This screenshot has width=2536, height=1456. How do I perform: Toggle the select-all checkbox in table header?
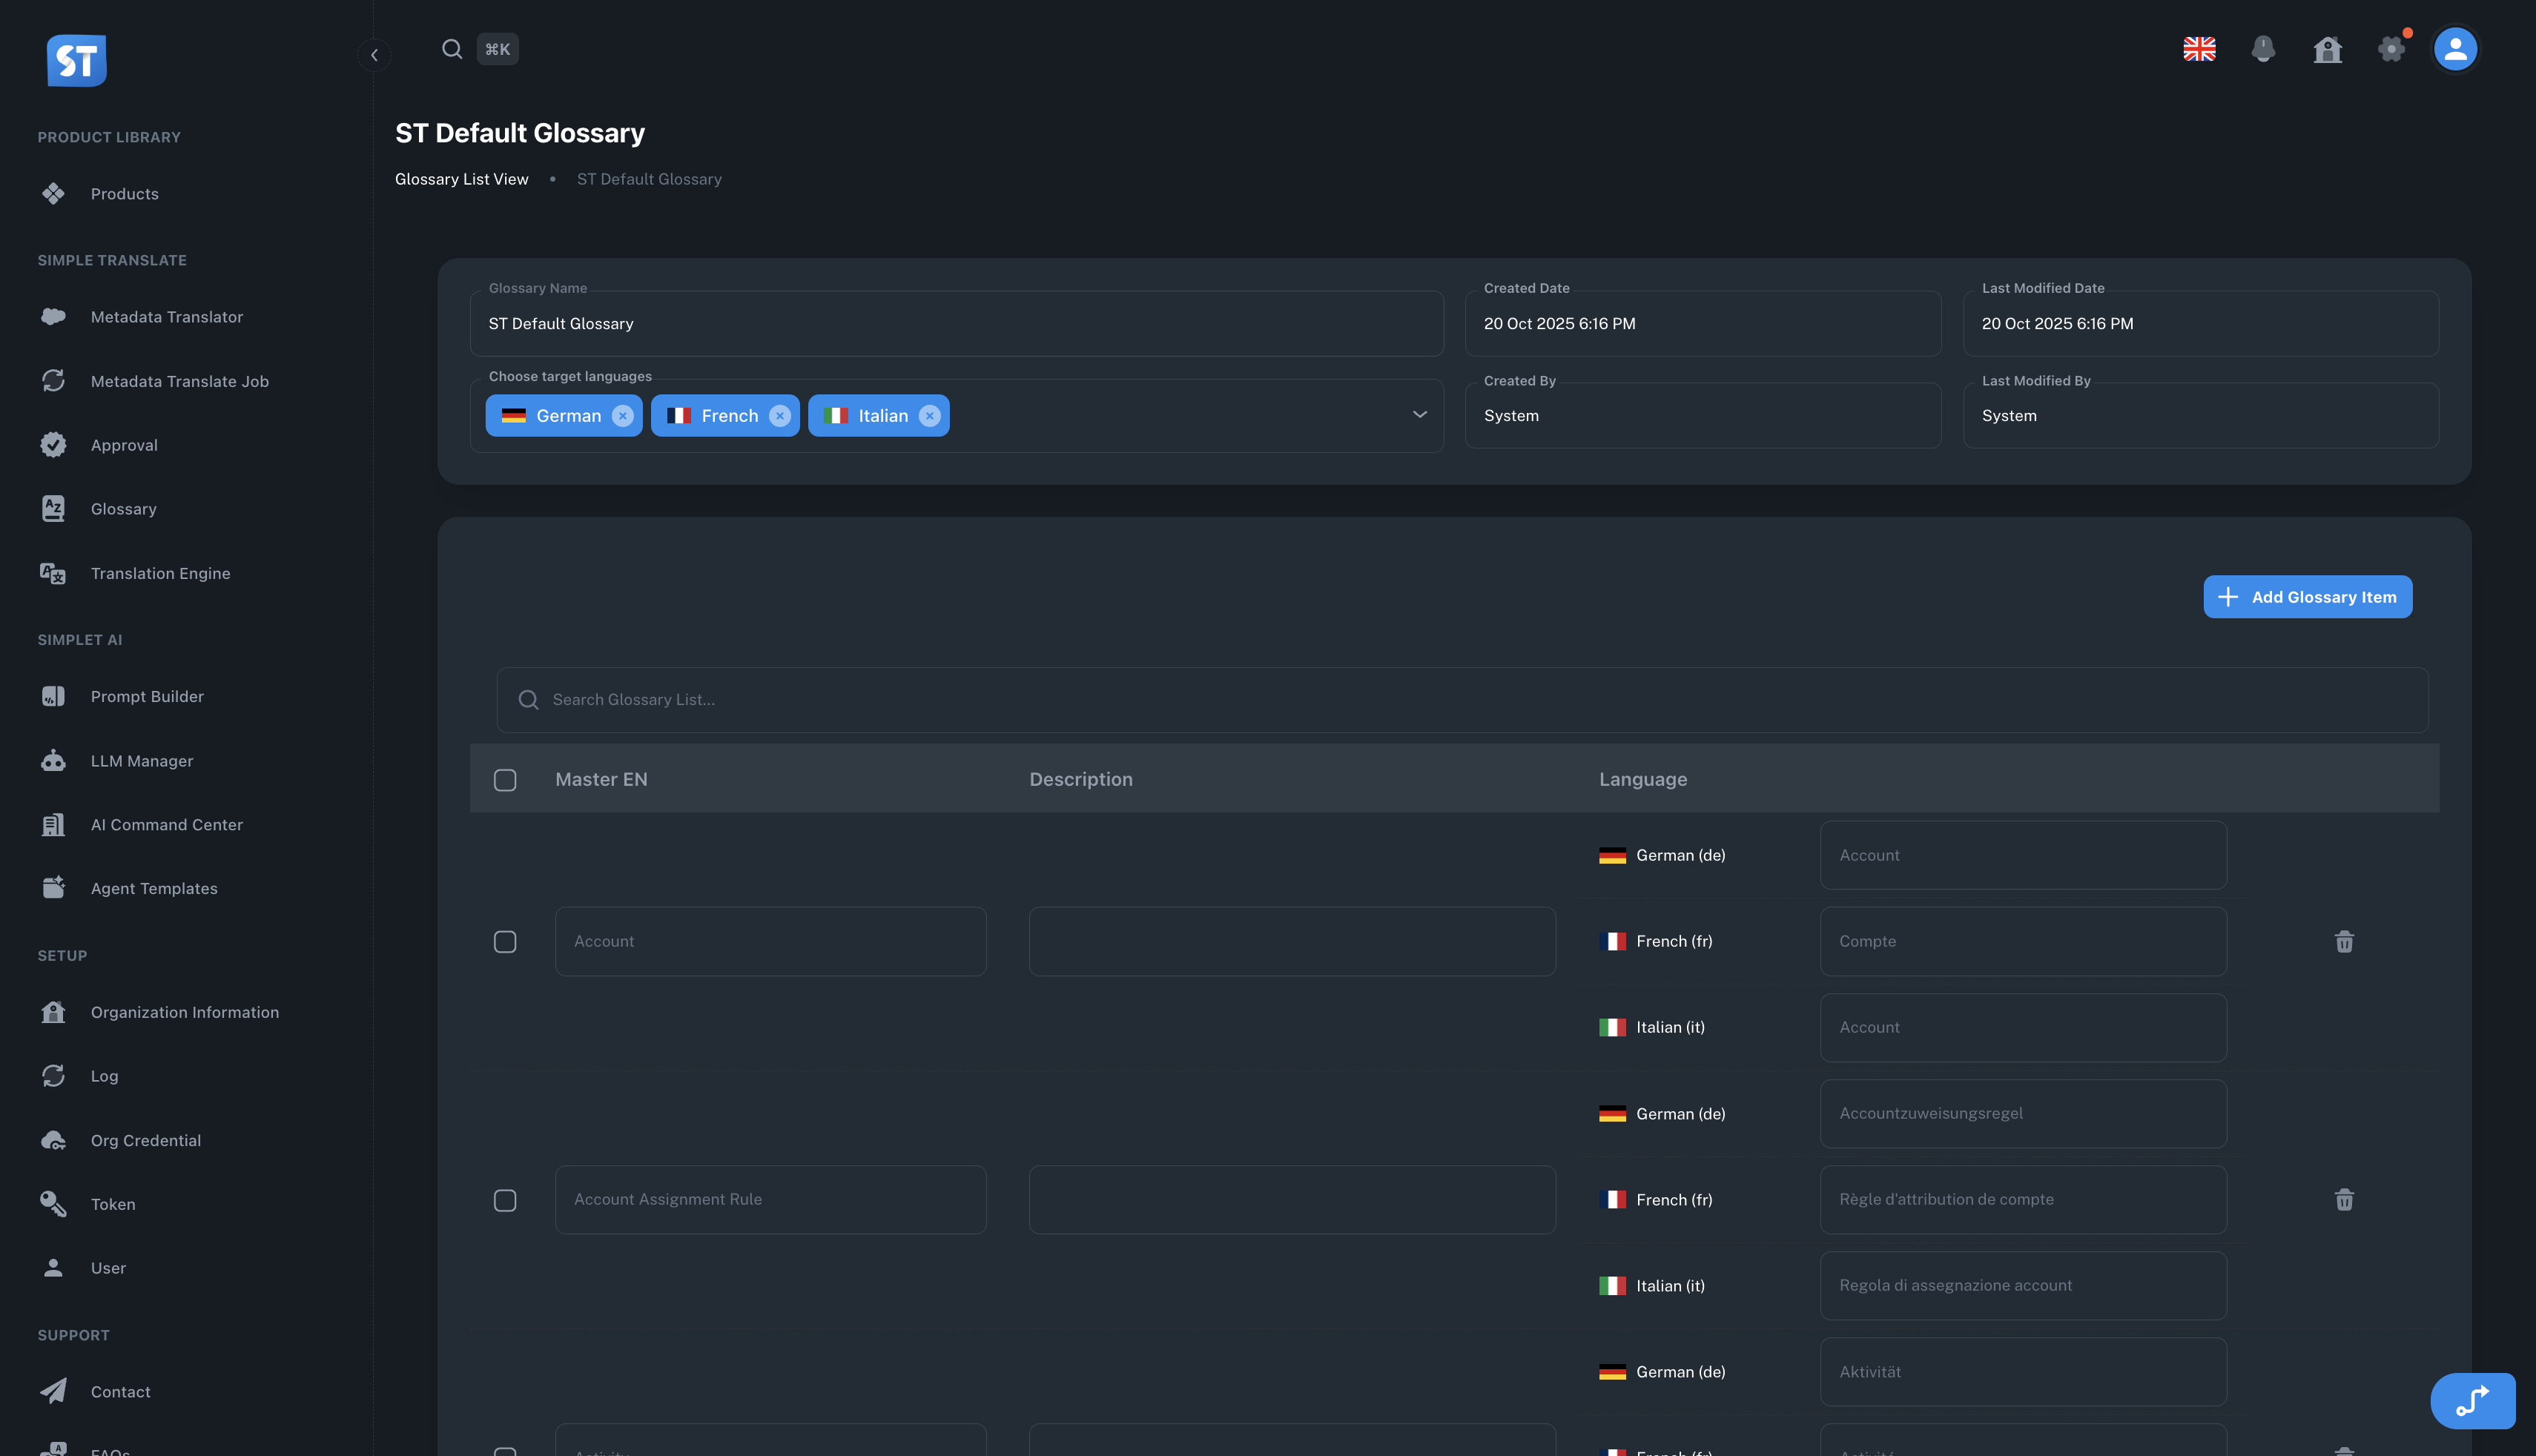point(505,780)
